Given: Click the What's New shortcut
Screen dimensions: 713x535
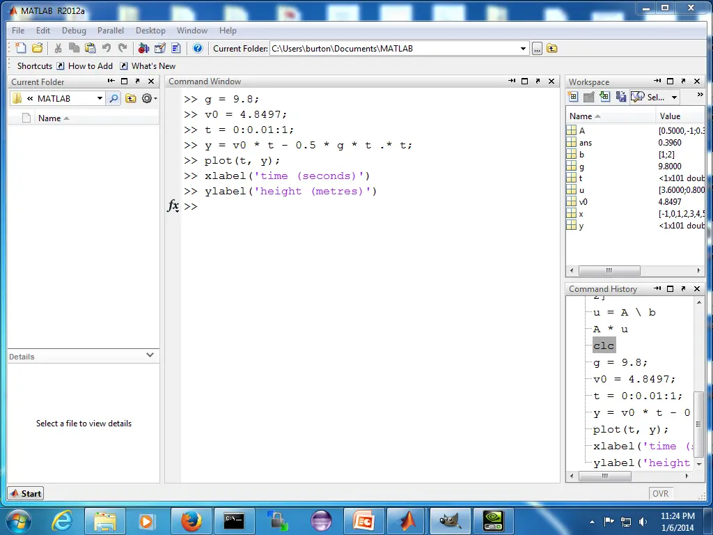Looking at the screenshot, I should tap(148, 66).
